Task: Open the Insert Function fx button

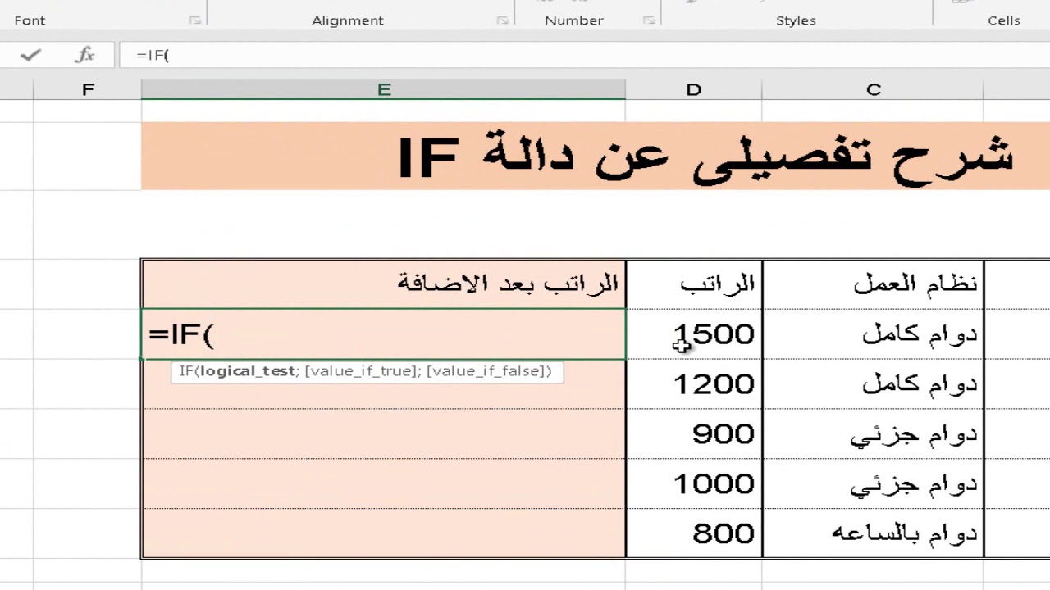Action: [x=84, y=55]
